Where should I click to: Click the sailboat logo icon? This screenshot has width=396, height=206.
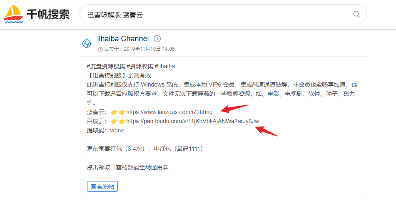point(13,14)
